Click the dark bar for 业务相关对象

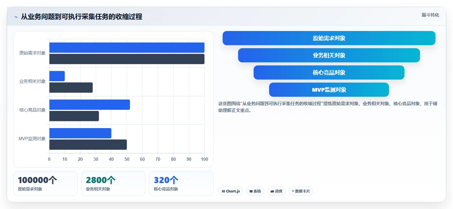(71, 88)
